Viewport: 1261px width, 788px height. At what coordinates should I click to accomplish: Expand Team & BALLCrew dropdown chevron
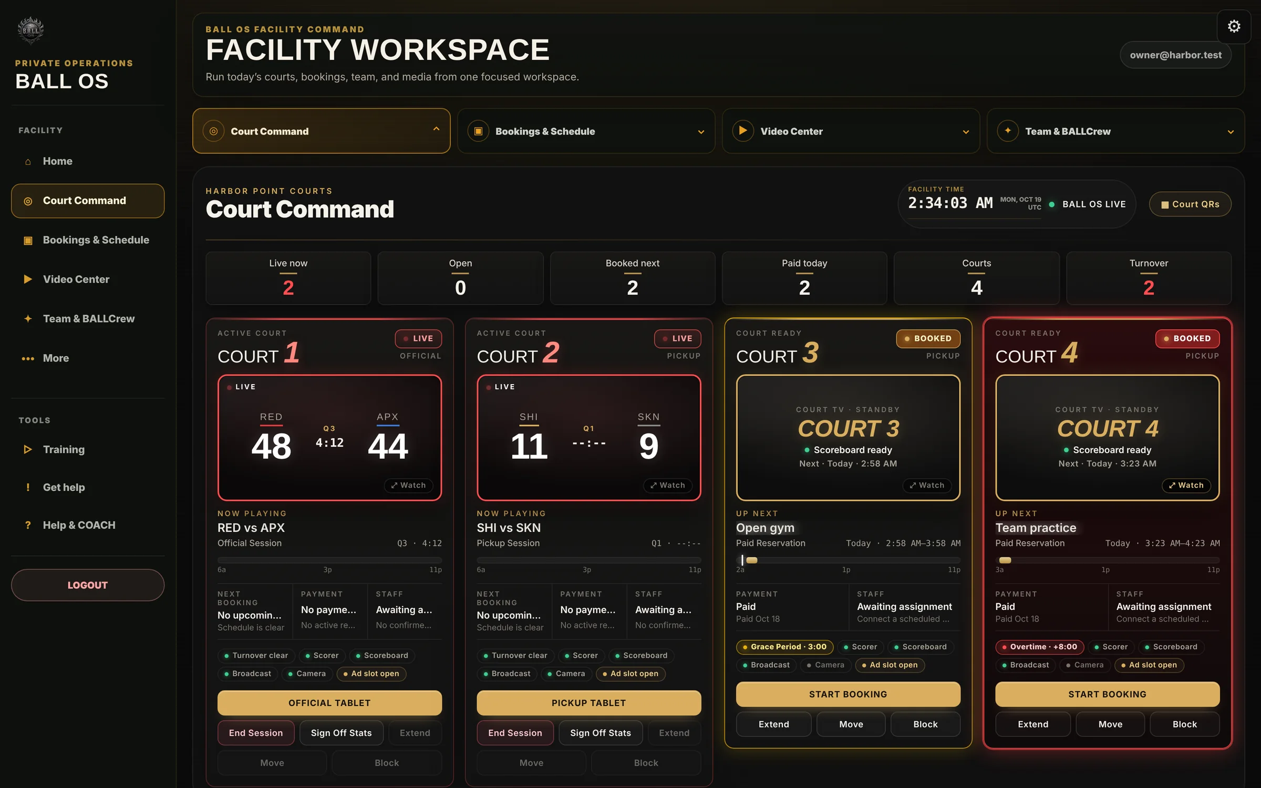tap(1231, 132)
